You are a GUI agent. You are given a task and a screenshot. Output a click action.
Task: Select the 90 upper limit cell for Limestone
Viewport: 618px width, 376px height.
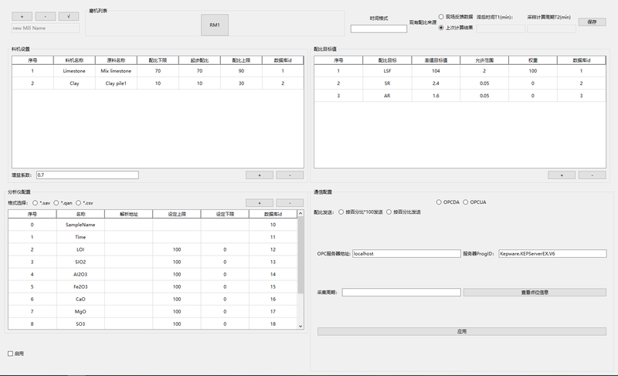point(241,71)
